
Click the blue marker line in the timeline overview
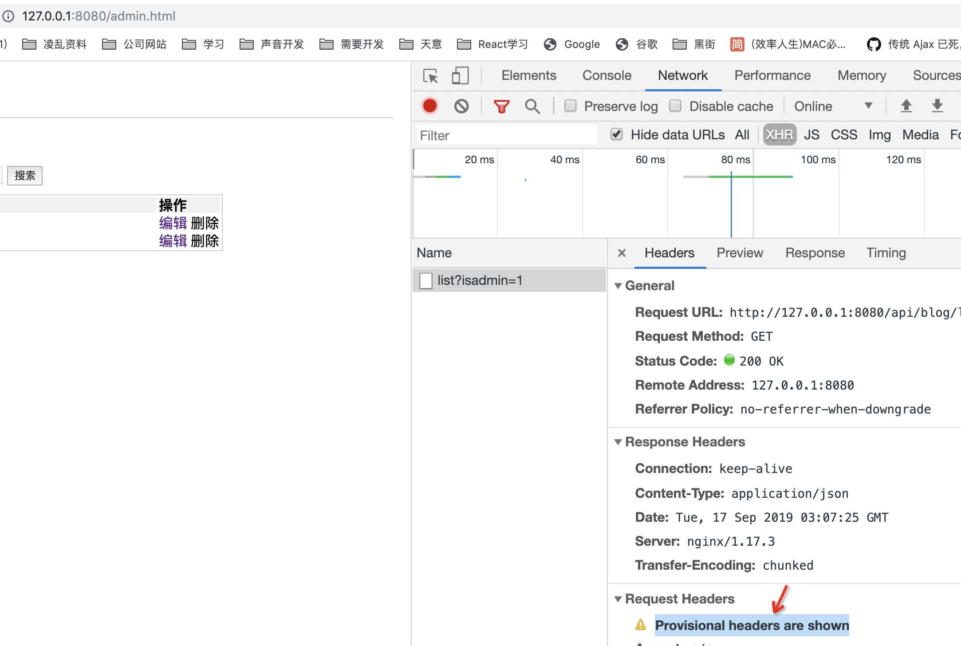pos(731,204)
